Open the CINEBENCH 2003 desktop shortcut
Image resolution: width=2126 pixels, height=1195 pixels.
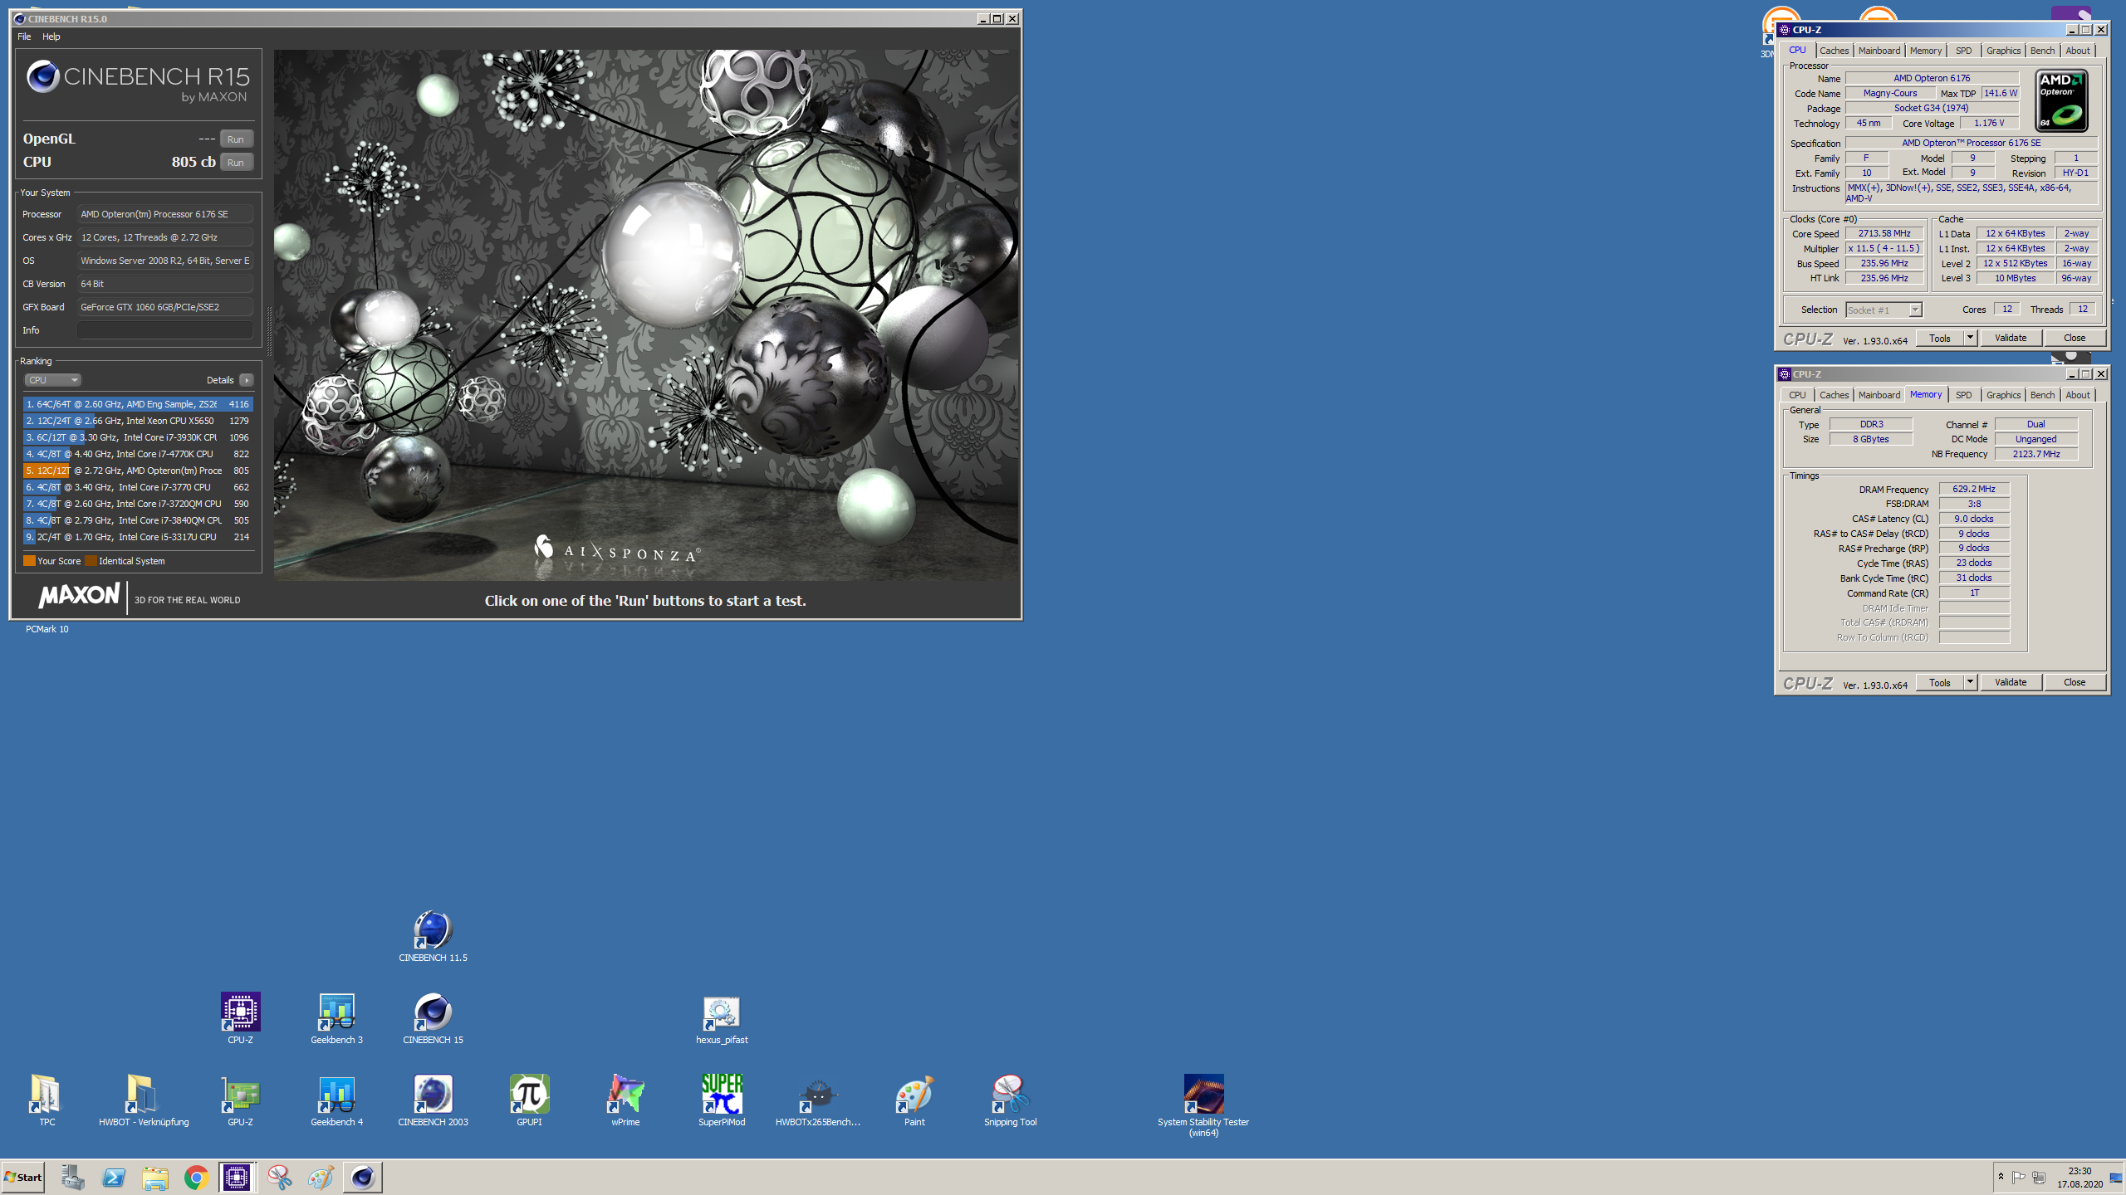coord(433,1100)
